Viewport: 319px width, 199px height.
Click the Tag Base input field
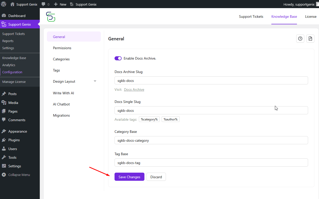click(211, 162)
